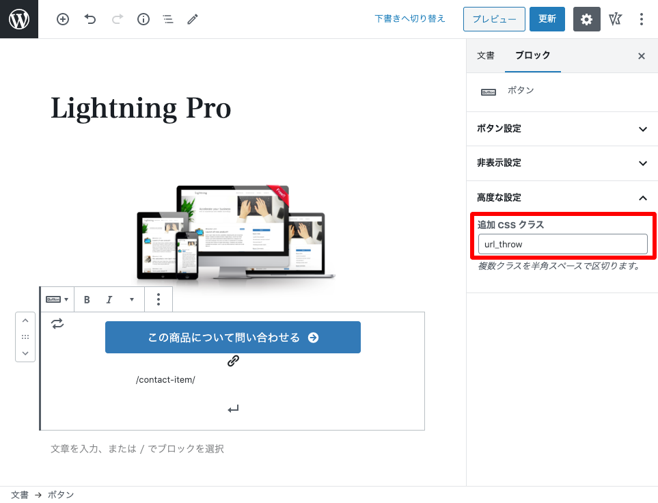Click the link chain icon
The height and width of the screenshot is (503, 658).
click(x=233, y=361)
